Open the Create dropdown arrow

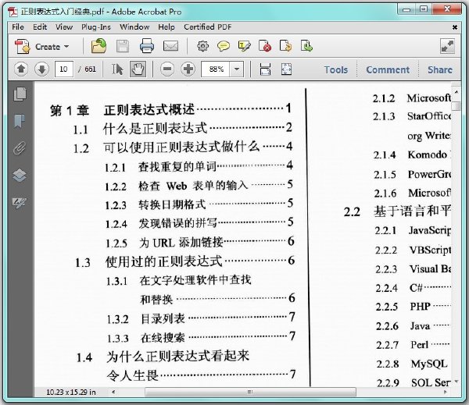pos(66,47)
